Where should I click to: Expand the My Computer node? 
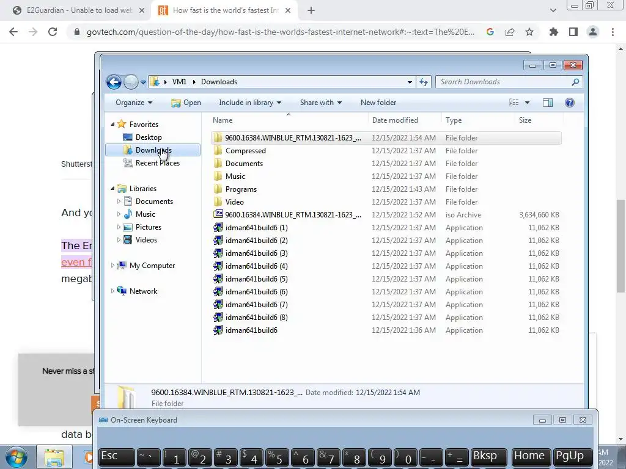tap(112, 265)
